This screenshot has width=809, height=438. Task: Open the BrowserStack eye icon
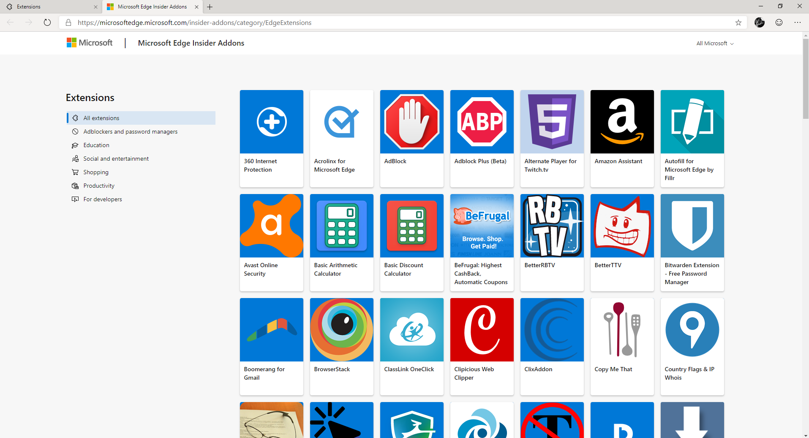click(x=342, y=330)
